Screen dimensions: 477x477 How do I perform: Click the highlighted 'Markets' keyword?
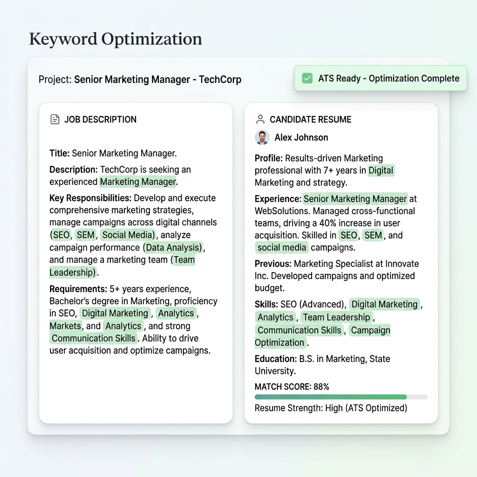65,326
